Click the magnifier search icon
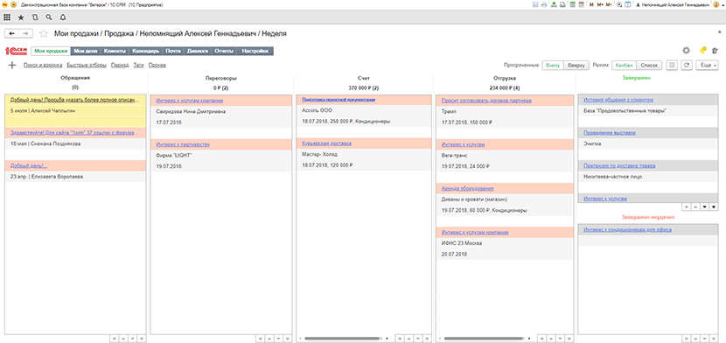 pyautogui.click(x=49, y=17)
